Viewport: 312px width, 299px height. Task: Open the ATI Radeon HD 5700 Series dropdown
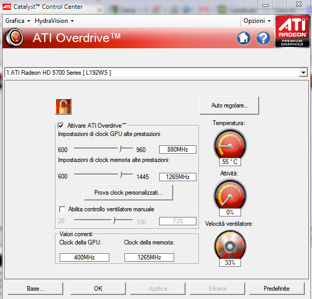tap(303, 73)
